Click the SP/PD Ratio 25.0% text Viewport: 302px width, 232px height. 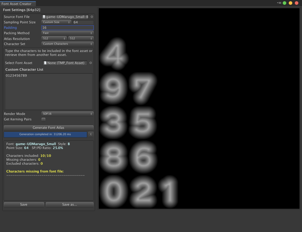click(47, 148)
